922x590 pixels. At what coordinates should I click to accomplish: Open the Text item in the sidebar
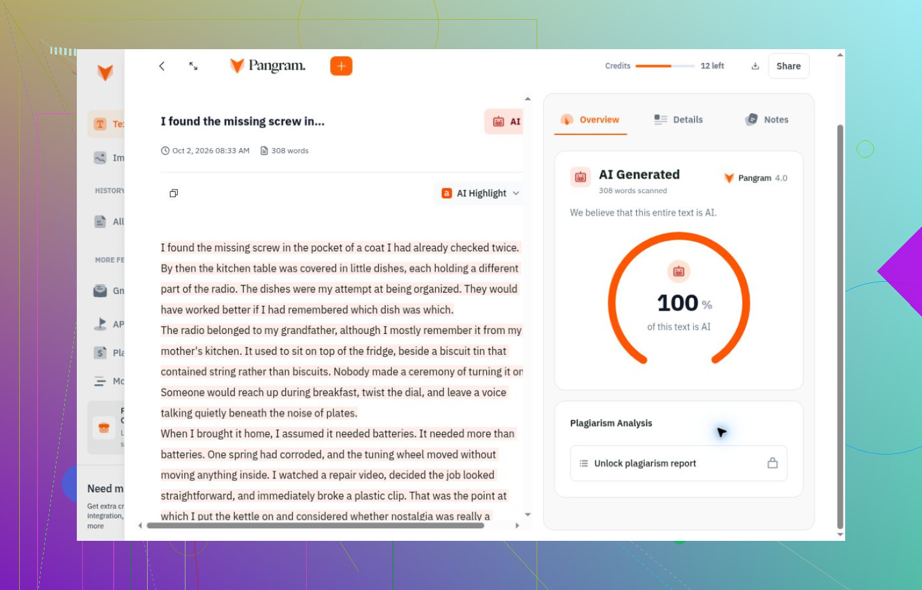(x=107, y=124)
